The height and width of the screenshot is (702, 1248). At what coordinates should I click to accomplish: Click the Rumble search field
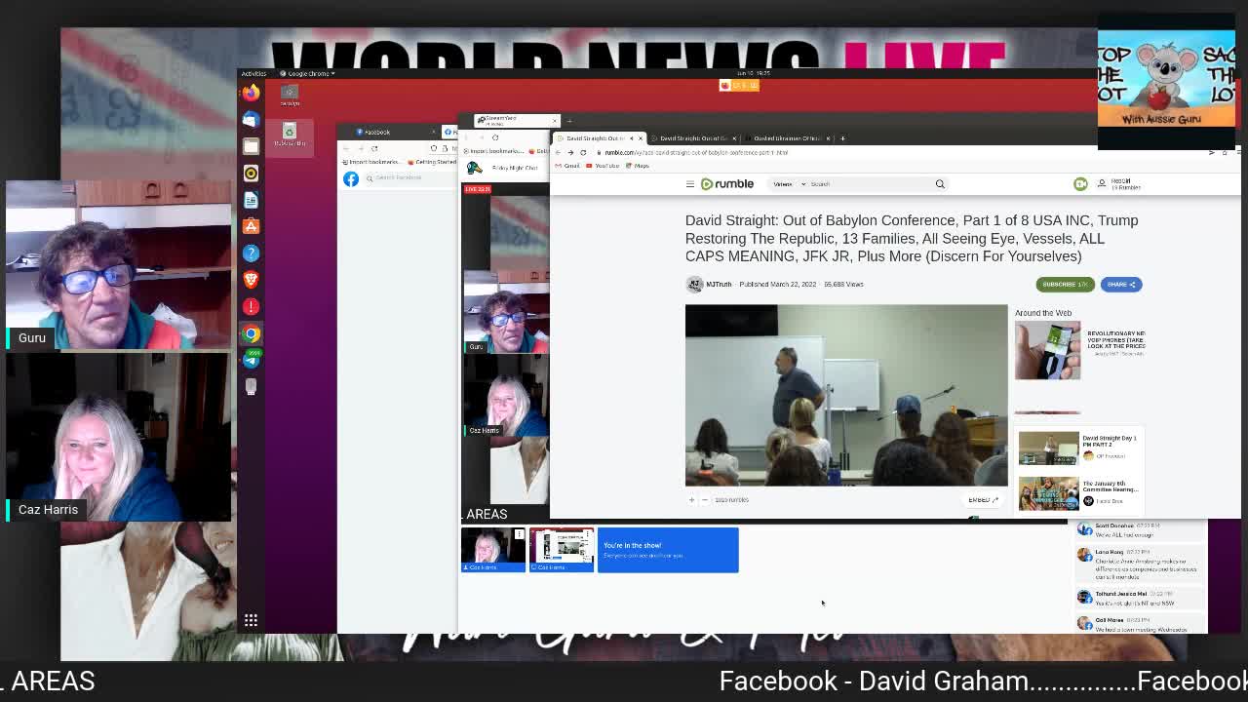tap(868, 184)
